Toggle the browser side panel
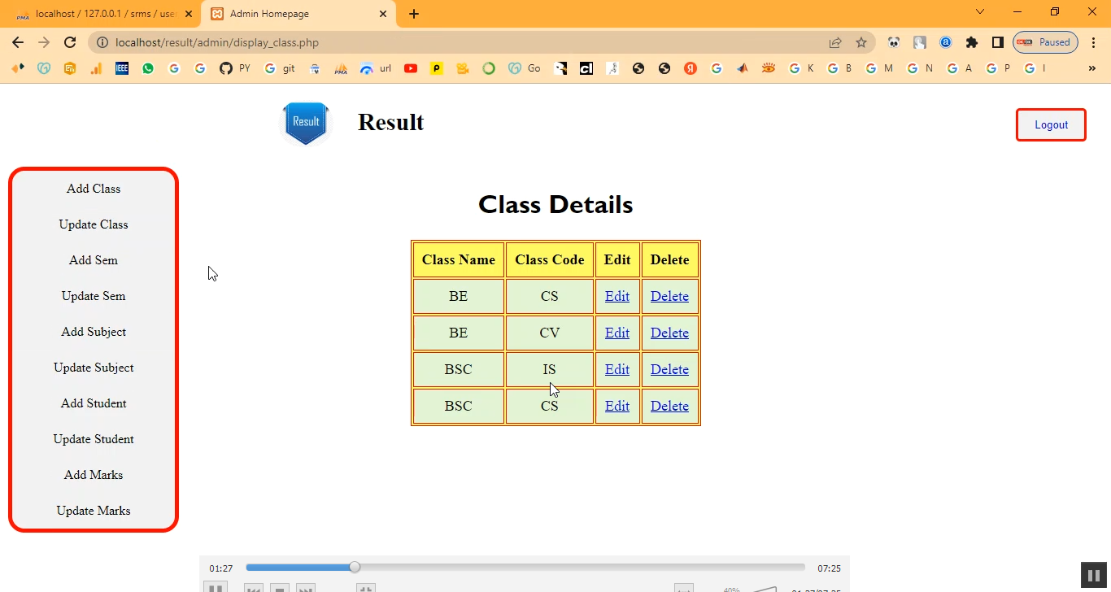Image resolution: width=1111 pixels, height=592 pixels. (997, 42)
